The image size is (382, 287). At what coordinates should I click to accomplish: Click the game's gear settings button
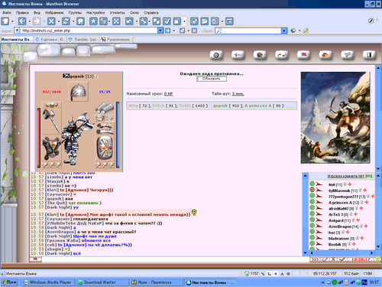[216, 55]
